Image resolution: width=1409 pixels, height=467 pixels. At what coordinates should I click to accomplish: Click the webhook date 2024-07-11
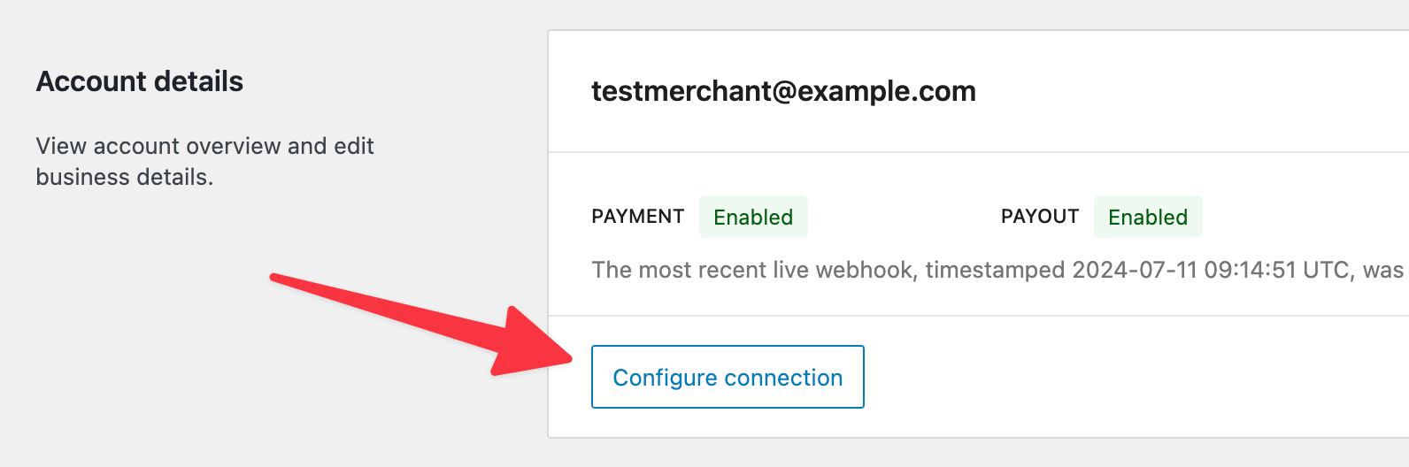1134,270
